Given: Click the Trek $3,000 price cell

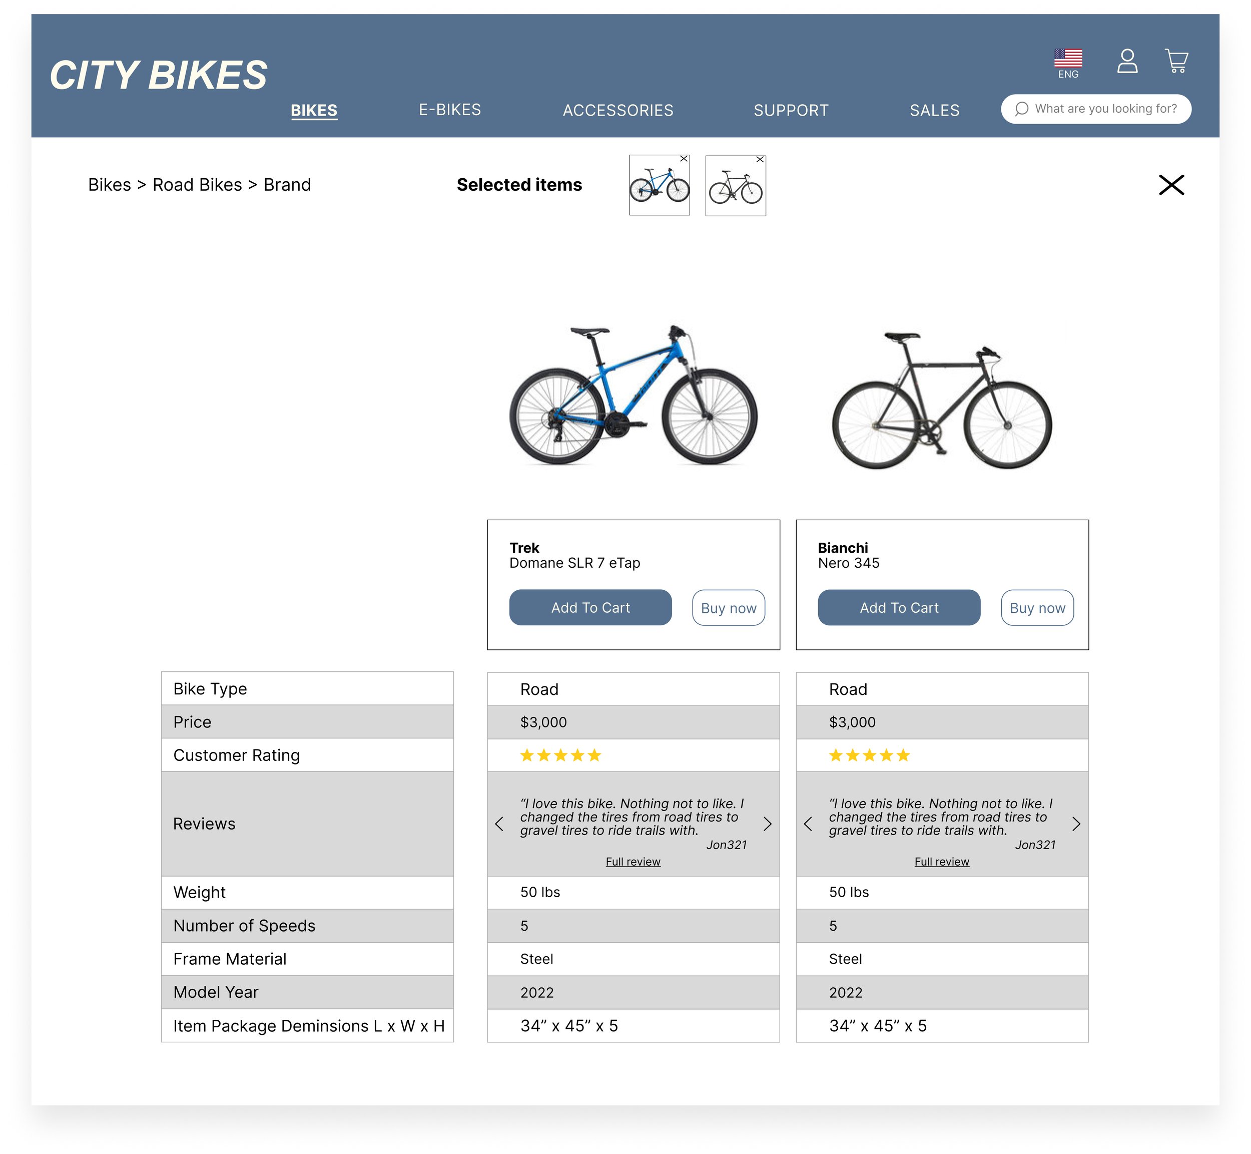Looking at the screenshot, I should coord(633,722).
